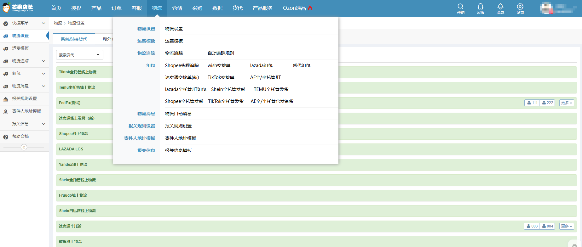Viewport: 582px width, 247px height.
Task: Click account 003 in 速卖通半托管 row
Action: pos(532,226)
